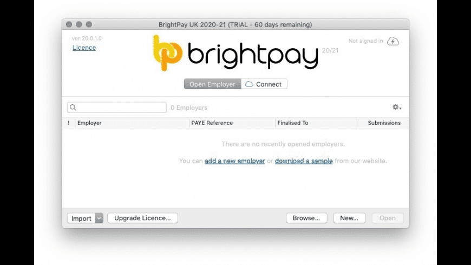Click Upgrade Licence button
The height and width of the screenshot is (265, 471).
click(142, 218)
